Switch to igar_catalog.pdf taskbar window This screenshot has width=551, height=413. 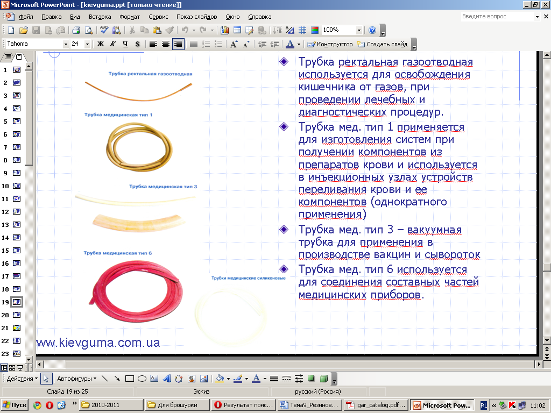(x=376, y=405)
